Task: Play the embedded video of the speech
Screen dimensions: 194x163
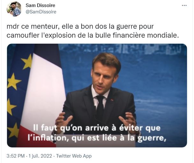Action: (x=97, y=95)
